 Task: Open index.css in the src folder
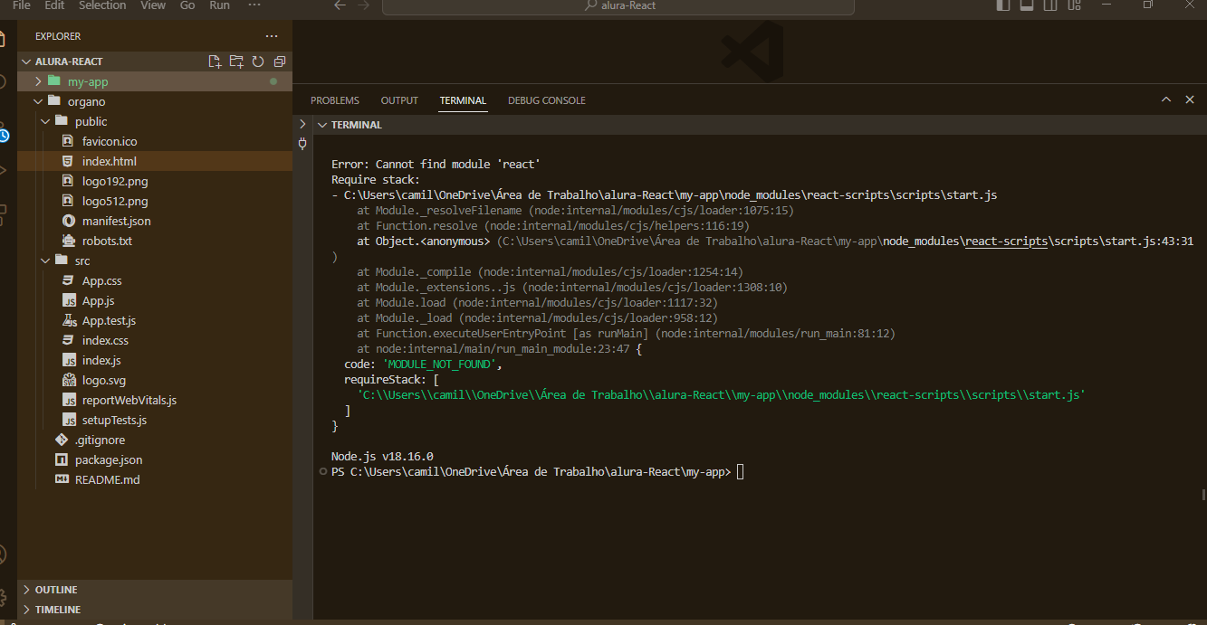[x=105, y=340]
